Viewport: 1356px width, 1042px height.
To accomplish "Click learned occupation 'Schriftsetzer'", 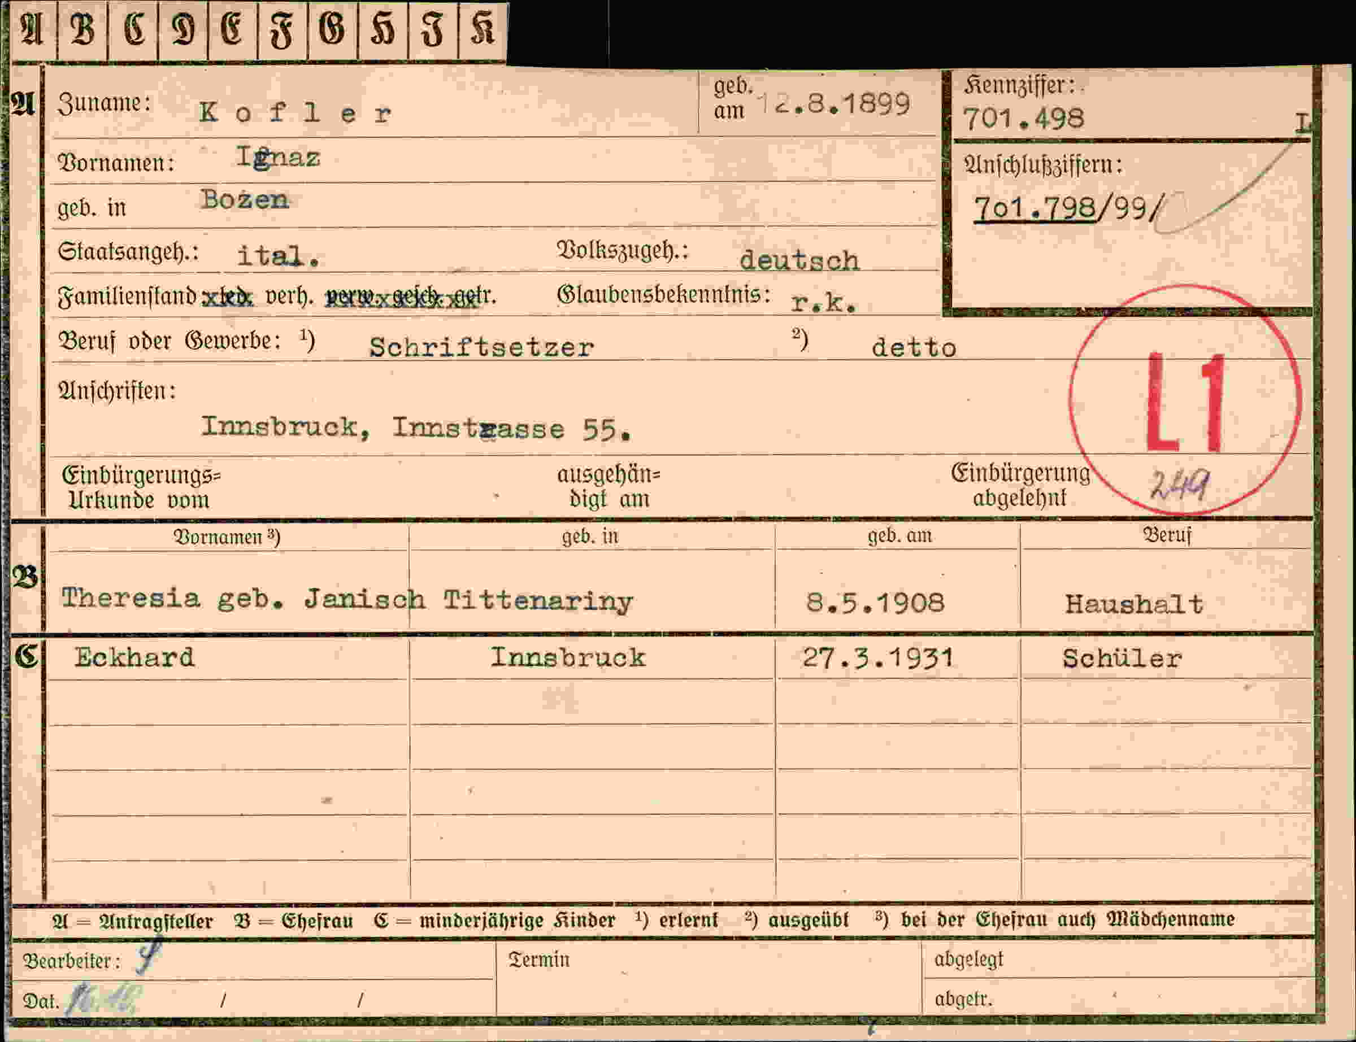I will click(x=481, y=347).
